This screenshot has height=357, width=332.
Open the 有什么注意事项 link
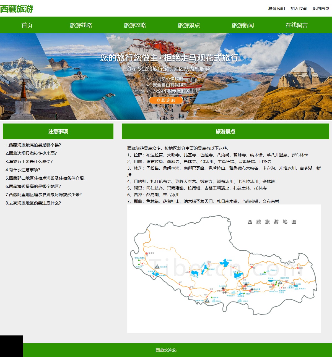click(x=23, y=170)
